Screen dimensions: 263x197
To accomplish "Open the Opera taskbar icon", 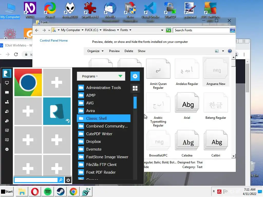I will click(x=35, y=192).
